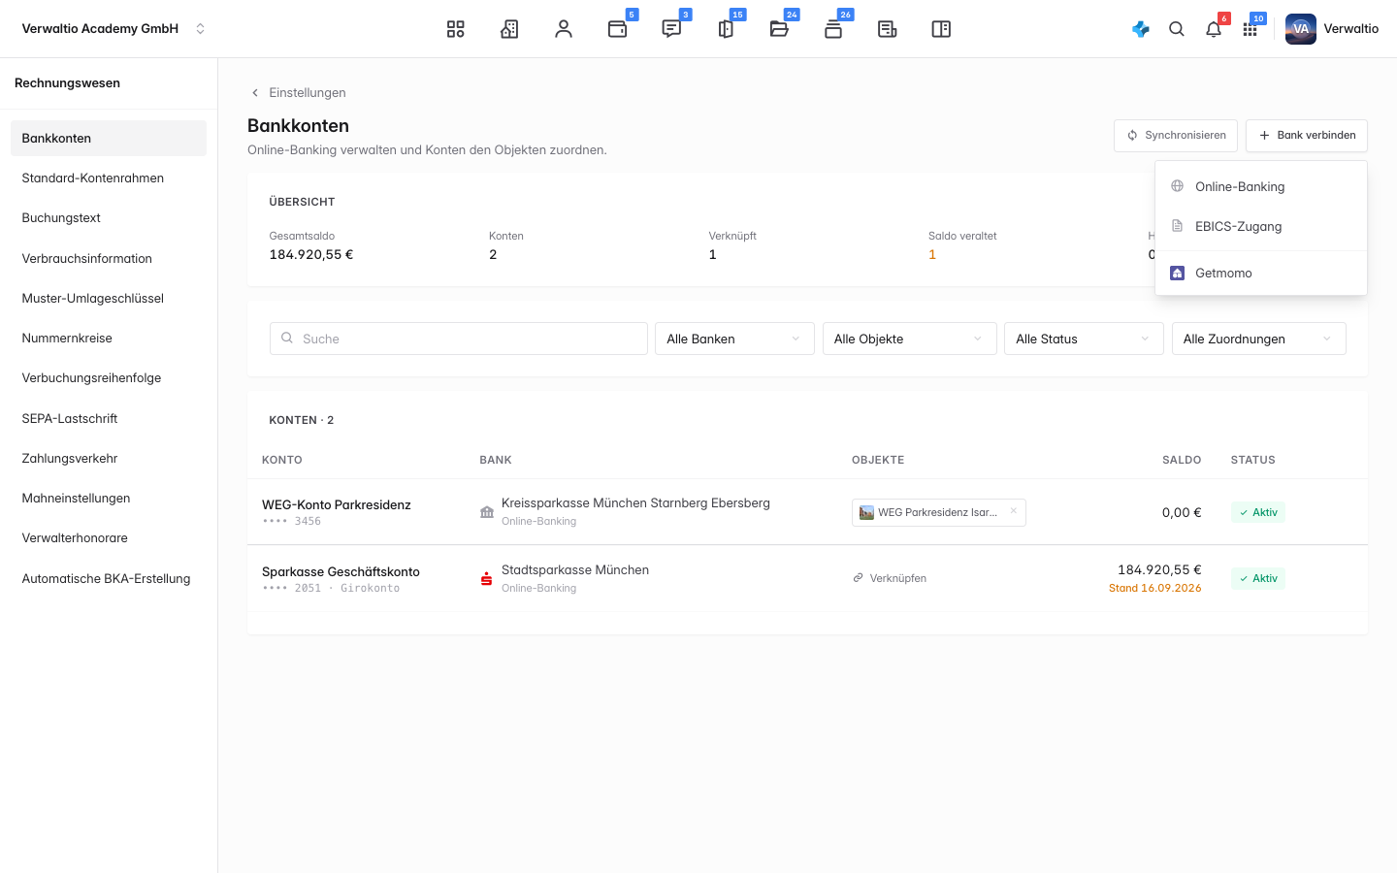This screenshot has height=873, width=1397.
Task: Click Verknüpfen for Sparkasse Geschäftskonto
Action: [890, 578]
